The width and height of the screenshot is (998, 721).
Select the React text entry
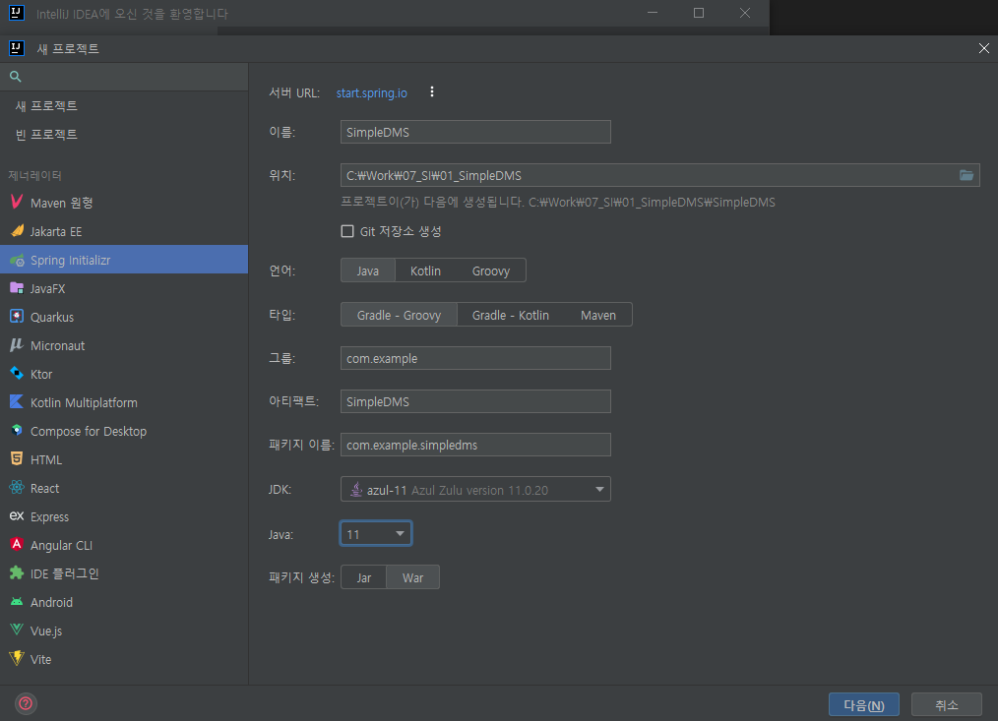click(x=44, y=488)
